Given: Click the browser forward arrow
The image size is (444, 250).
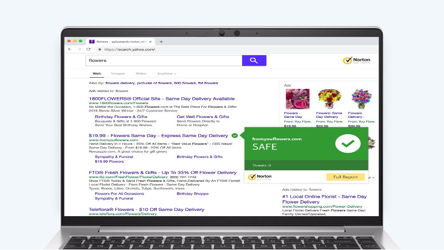Looking at the screenshot, I should click(79, 49).
